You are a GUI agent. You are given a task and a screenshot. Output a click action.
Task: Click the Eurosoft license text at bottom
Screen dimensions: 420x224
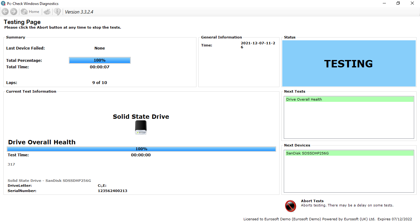coord(327,219)
